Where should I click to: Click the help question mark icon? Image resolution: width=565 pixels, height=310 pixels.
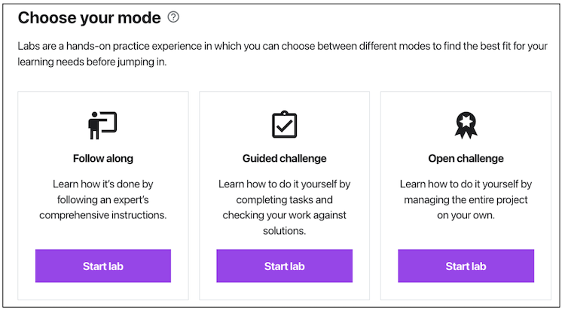click(x=174, y=17)
